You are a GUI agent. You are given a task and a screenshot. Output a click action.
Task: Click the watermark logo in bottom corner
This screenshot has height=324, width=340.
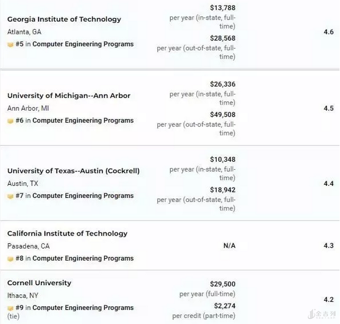321,314
